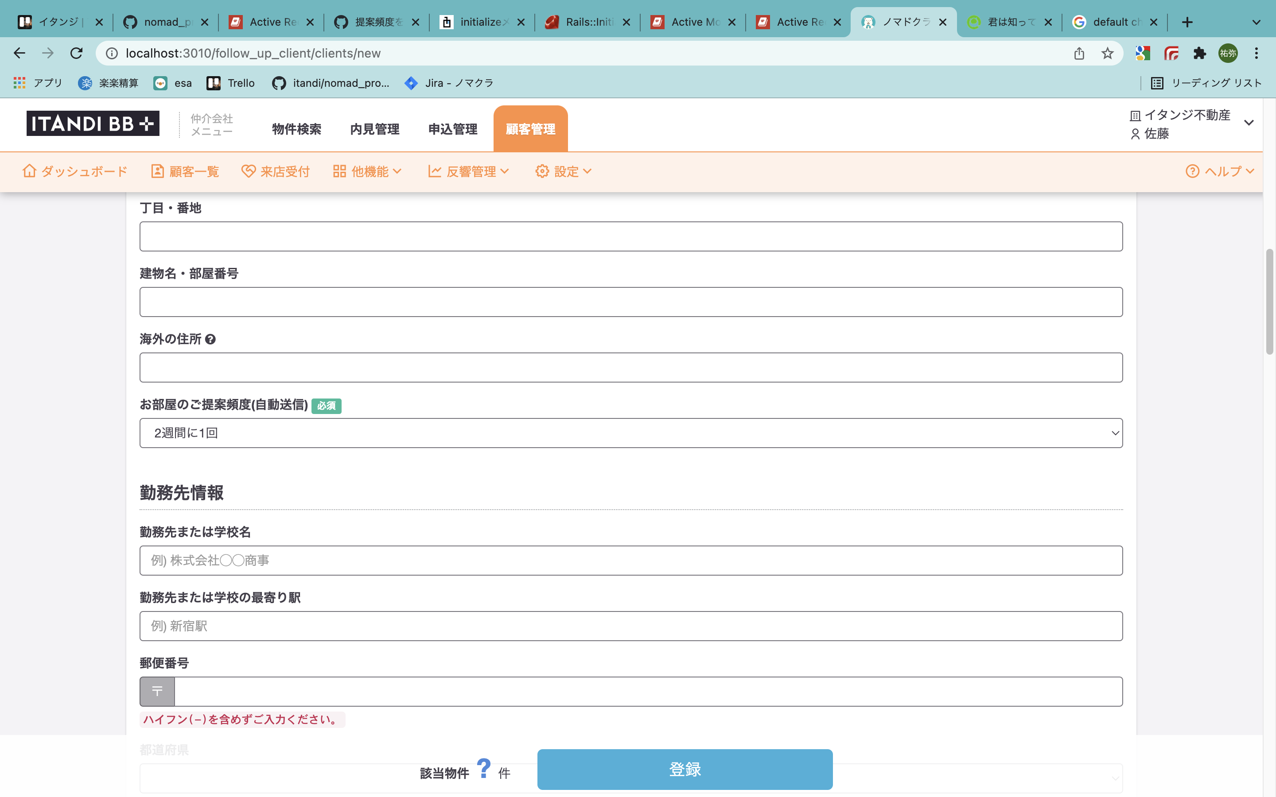
Task: Bookmark this page with the star icon
Action: tap(1107, 53)
